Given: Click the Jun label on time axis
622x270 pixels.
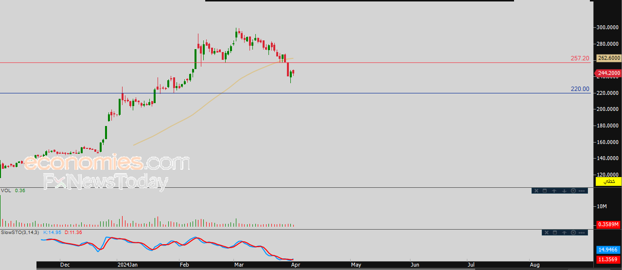Looking at the screenshot, I should [x=415, y=265].
